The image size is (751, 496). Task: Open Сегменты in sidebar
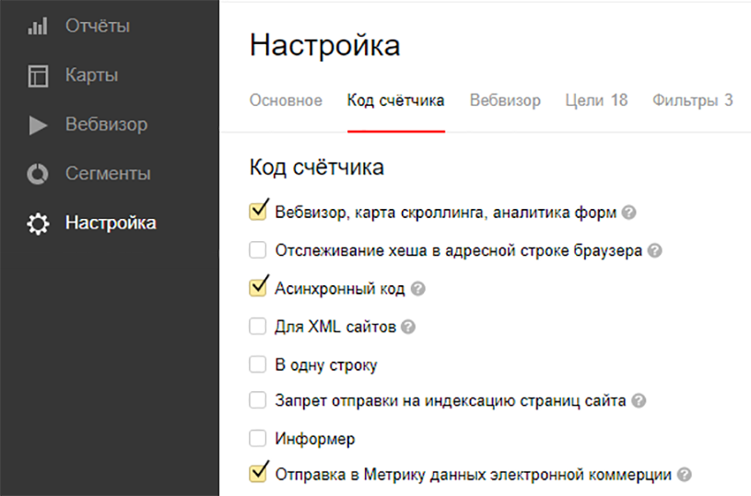pyautogui.click(x=108, y=174)
